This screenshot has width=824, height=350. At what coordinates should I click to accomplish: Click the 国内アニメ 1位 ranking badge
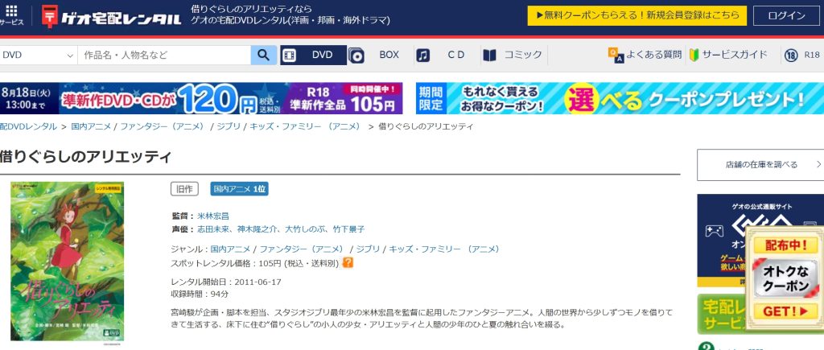tap(239, 189)
